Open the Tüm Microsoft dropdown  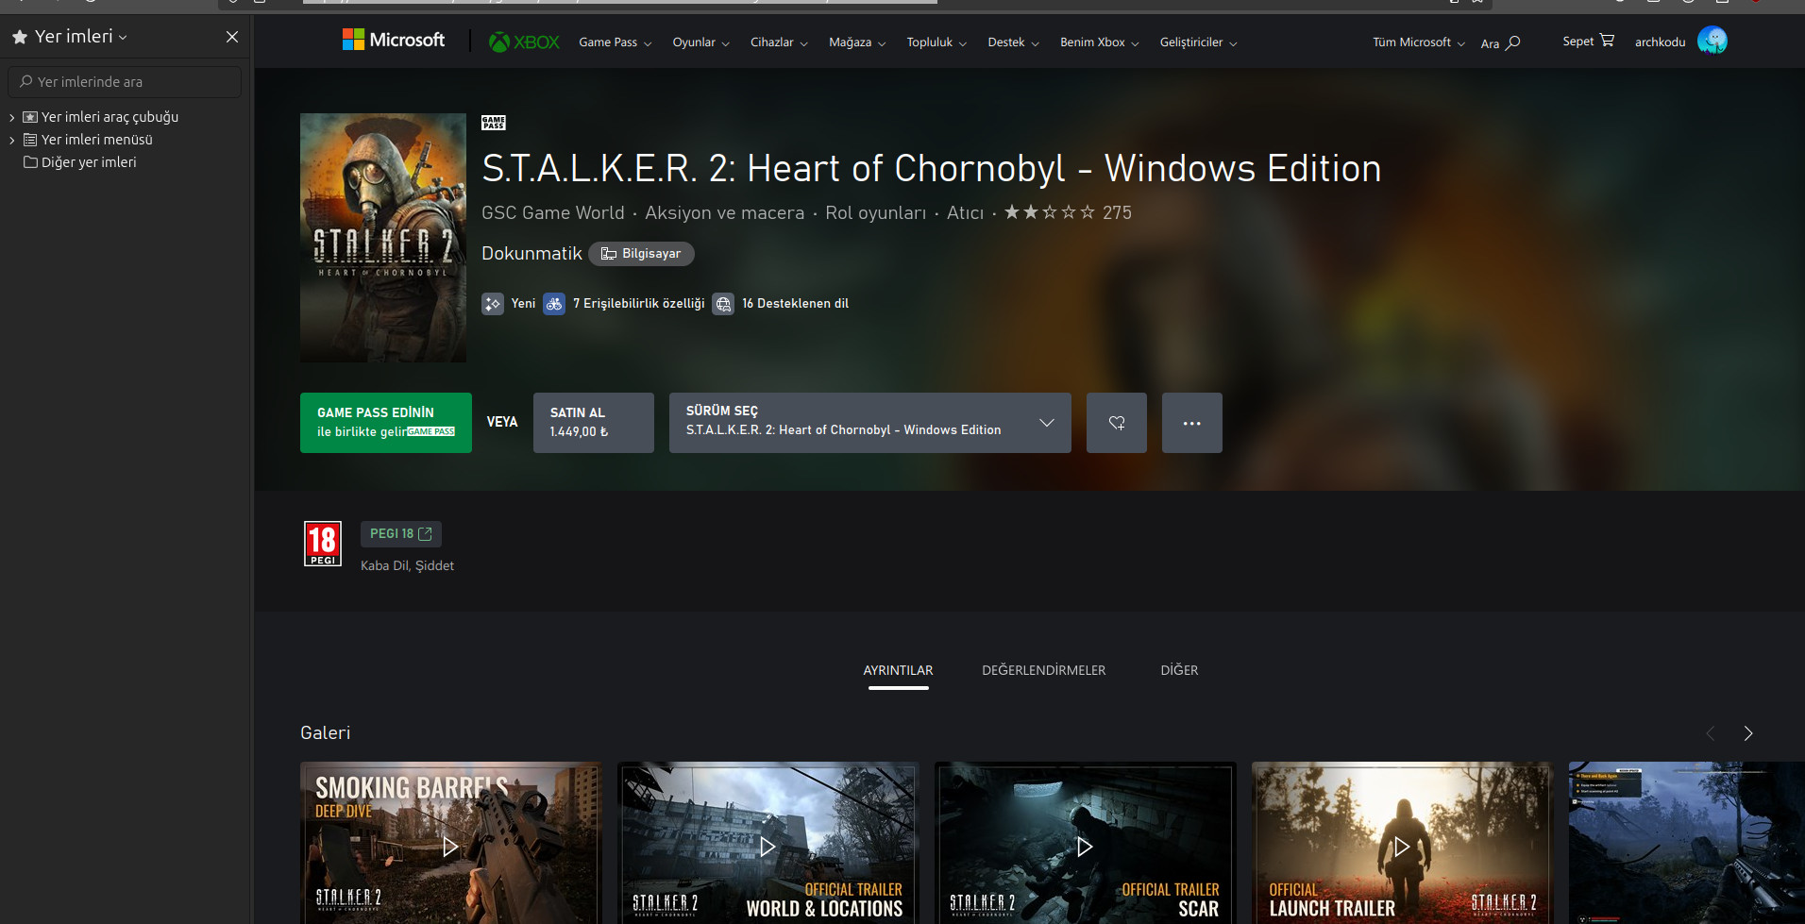(x=1419, y=42)
